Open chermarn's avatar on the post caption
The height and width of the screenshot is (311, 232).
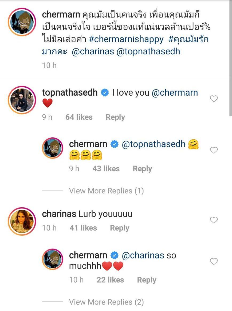22,22
